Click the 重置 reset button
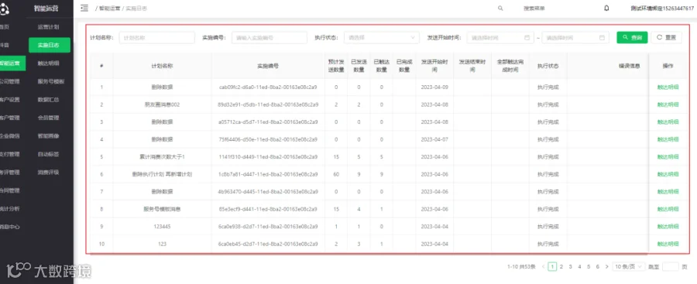Viewport: 697px width, 284px height. pos(666,38)
